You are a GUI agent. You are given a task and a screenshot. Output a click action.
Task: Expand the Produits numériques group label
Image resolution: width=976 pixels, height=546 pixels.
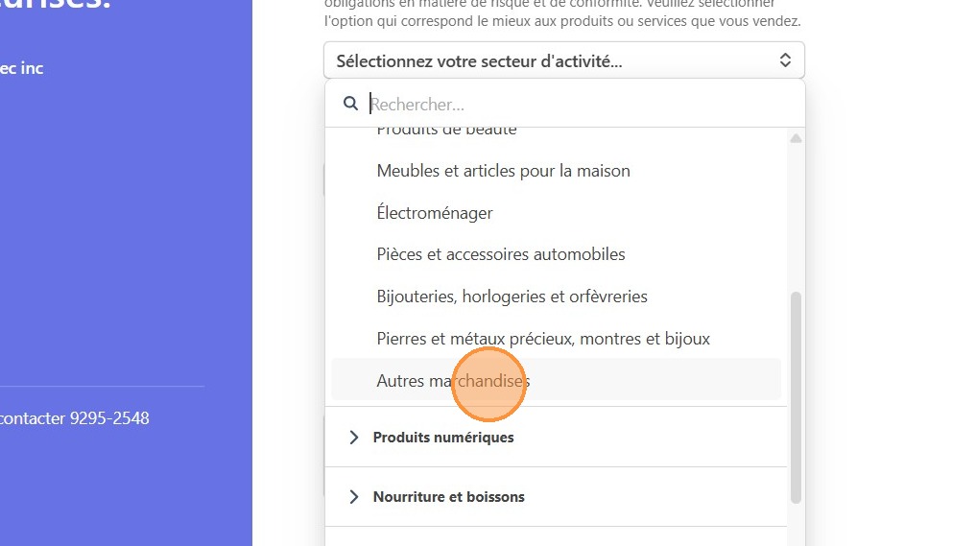pyautogui.click(x=443, y=438)
